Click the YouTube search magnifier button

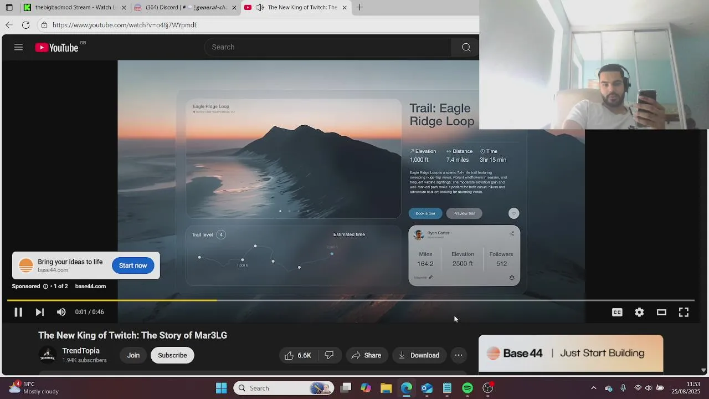pyautogui.click(x=466, y=47)
